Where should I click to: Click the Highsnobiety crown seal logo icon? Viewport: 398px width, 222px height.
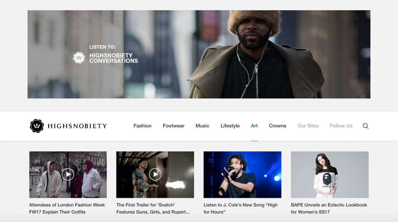point(37,126)
